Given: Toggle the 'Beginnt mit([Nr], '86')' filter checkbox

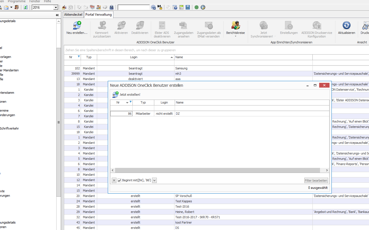Looking at the screenshot, I should pyautogui.click(x=119, y=180).
